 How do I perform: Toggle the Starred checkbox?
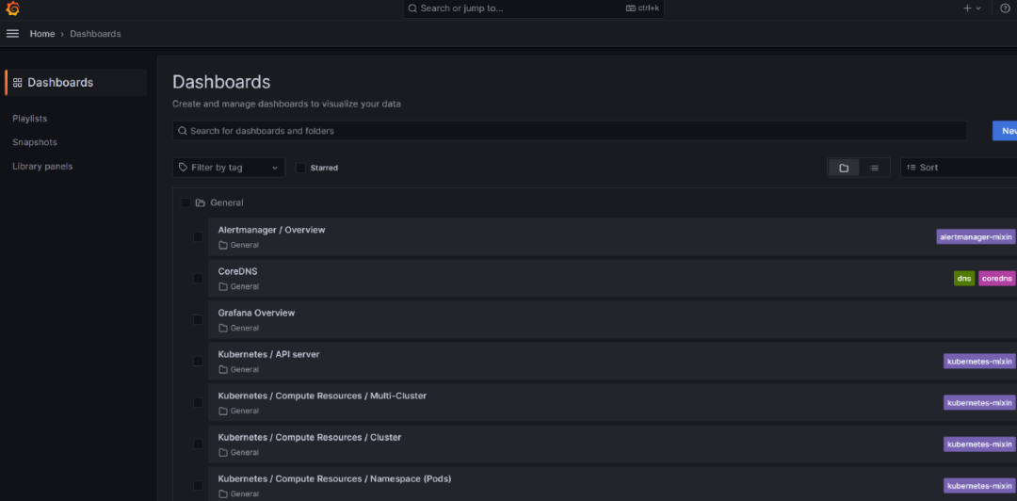pyautogui.click(x=300, y=168)
